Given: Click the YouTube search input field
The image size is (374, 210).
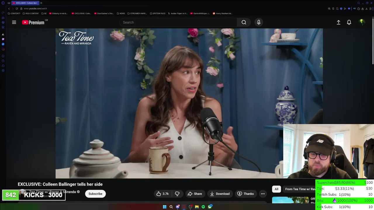Looking at the screenshot, I should pos(178,22).
